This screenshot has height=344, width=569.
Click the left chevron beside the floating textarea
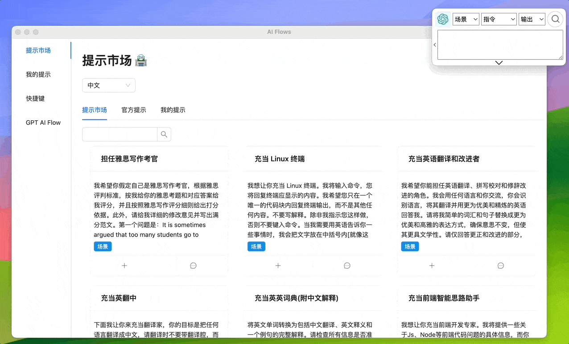[x=435, y=45]
